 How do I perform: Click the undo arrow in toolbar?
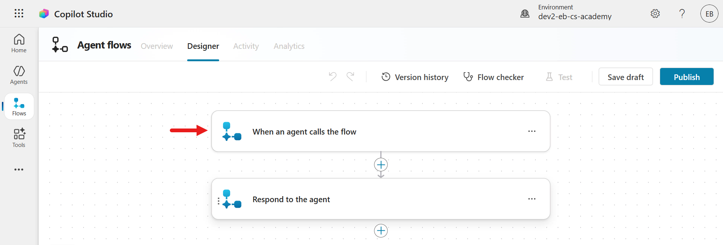click(x=333, y=77)
